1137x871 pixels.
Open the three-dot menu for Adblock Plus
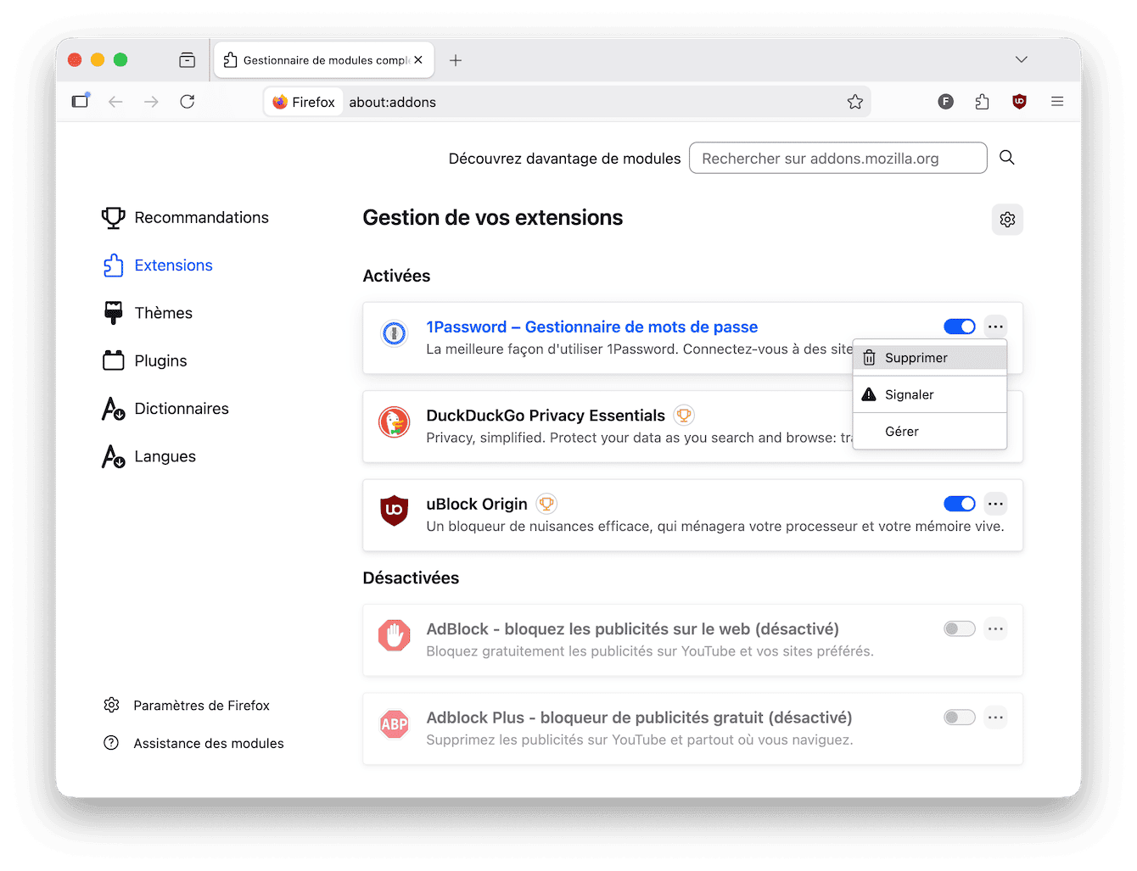pos(994,717)
